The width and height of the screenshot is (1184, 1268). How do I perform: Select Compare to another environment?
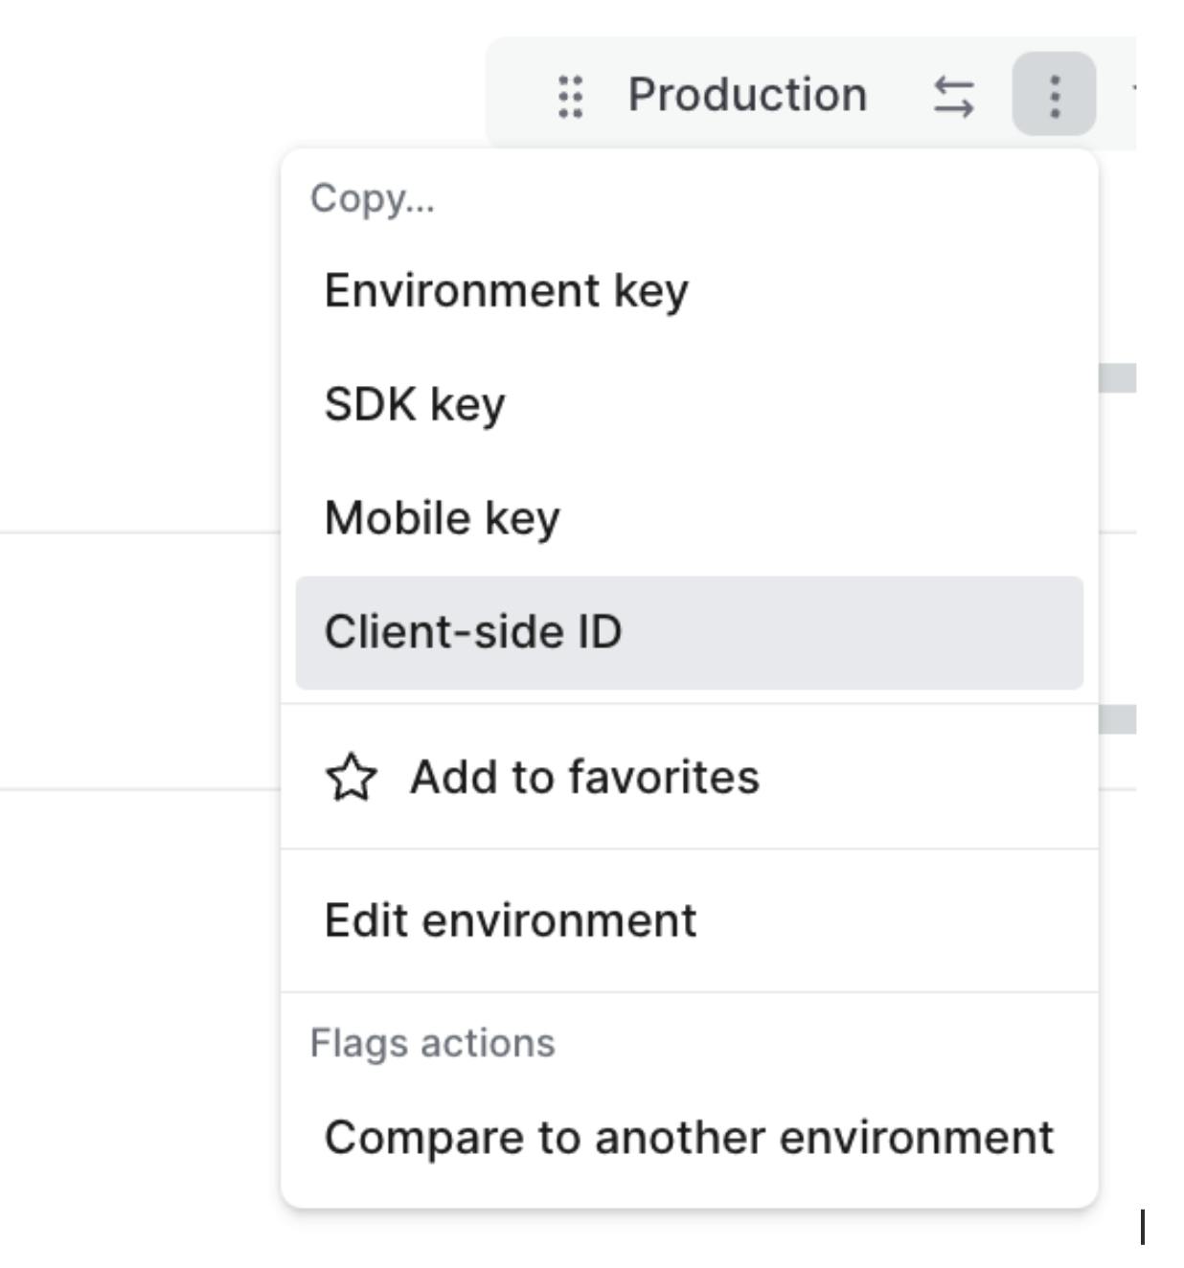[689, 1138]
